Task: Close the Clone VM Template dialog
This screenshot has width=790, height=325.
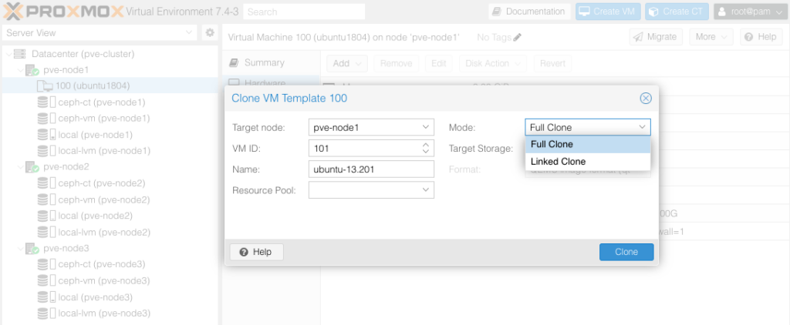Action: click(x=646, y=98)
